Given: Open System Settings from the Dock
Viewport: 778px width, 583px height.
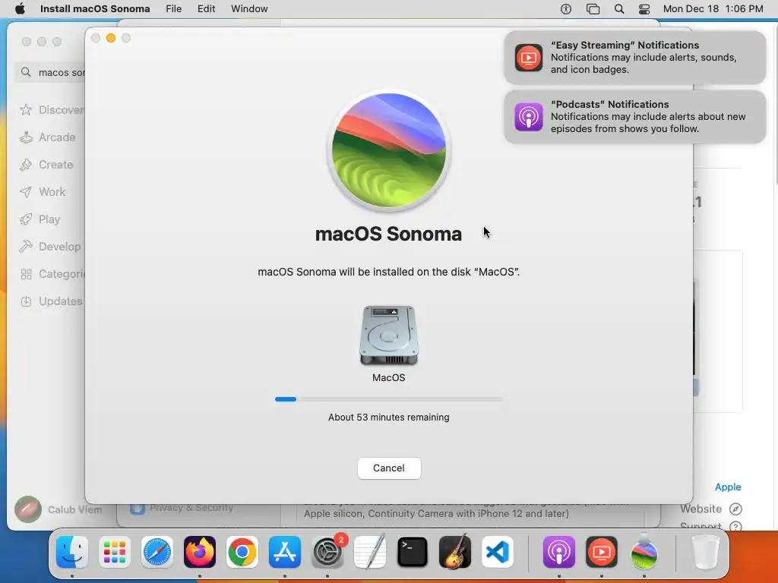Looking at the screenshot, I should pyautogui.click(x=327, y=552).
